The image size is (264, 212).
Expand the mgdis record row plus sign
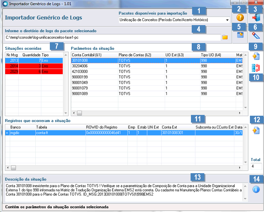(x=7, y=133)
